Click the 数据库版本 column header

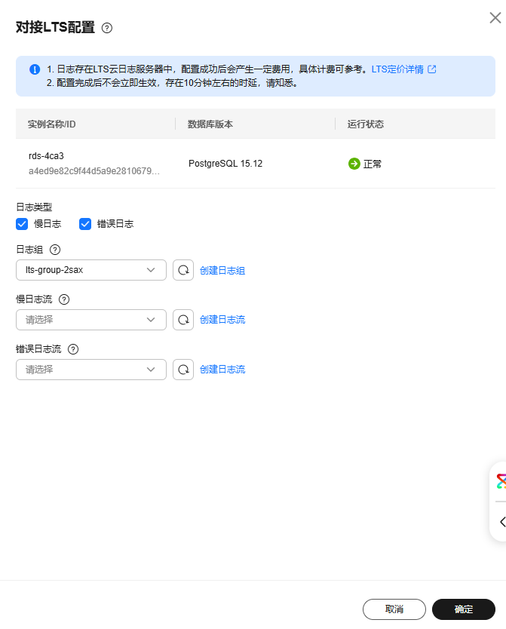pos(210,124)
